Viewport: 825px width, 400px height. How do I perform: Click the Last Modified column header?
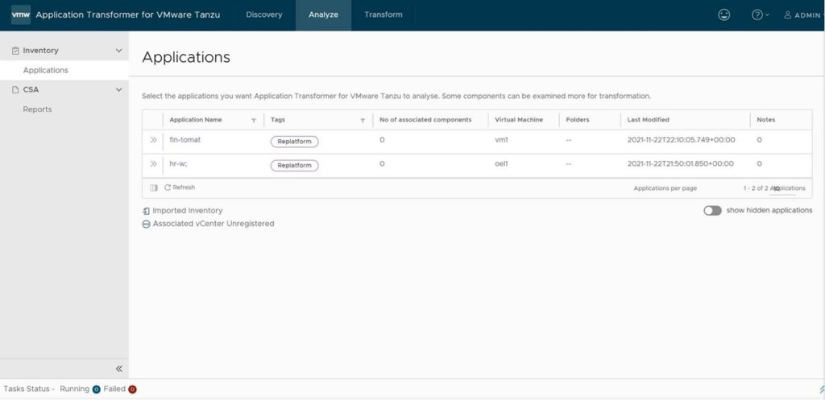[649, 120]
